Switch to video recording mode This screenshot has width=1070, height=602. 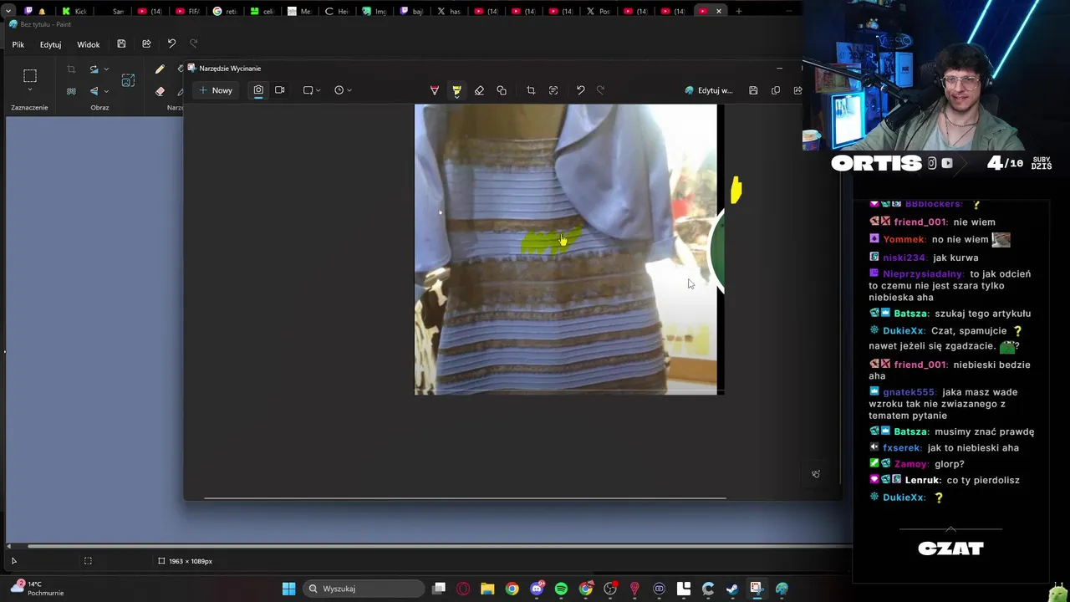pyautogui.click(x=280, y=90)
